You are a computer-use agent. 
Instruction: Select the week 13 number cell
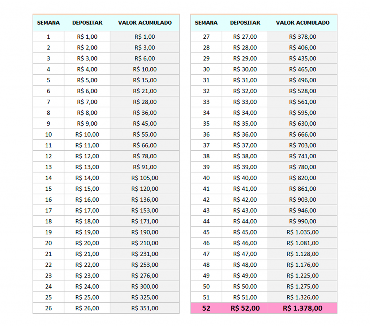pos(48,167)
